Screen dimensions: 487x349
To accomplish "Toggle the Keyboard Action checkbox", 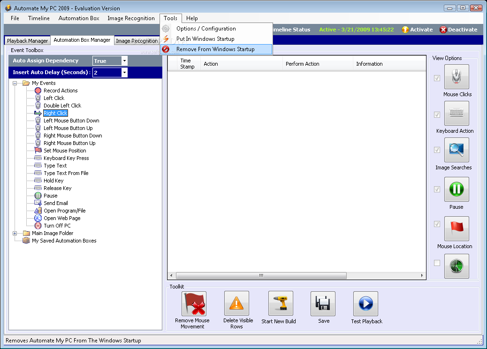I will (437, 114).
